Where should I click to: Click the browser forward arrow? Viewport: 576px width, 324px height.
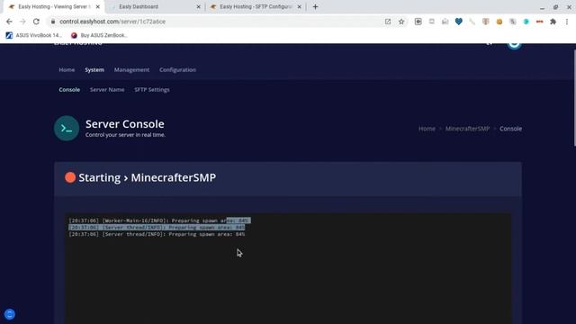(x=22, y=22)
